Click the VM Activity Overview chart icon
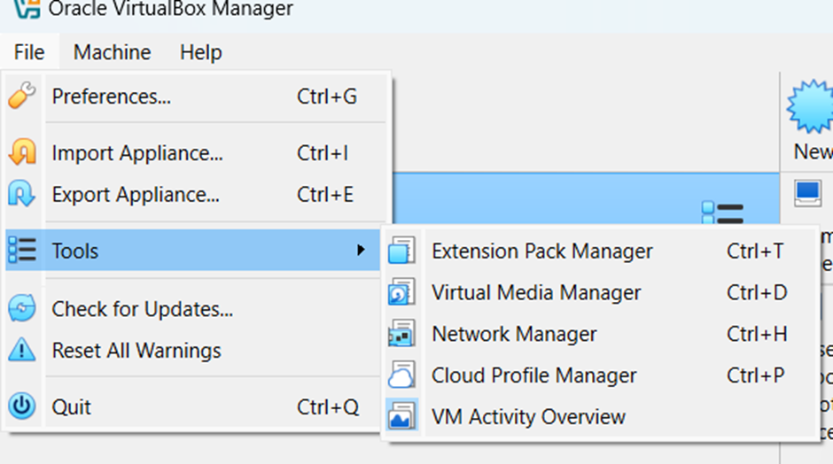The image size is (833, 464). (401, 416)
